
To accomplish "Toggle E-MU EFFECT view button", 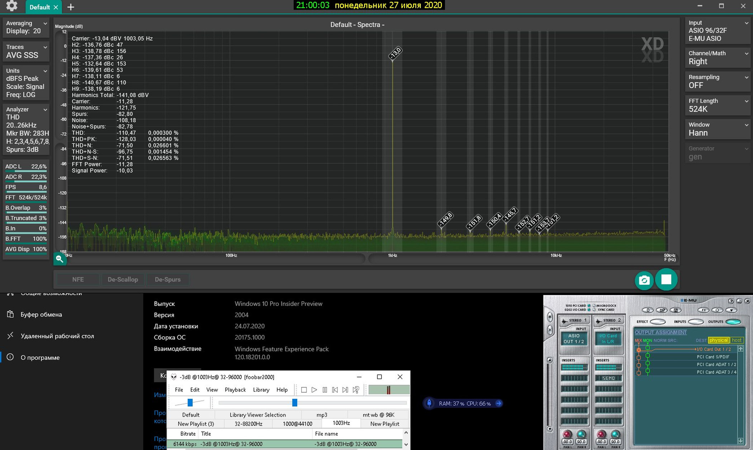I will 658,322.
